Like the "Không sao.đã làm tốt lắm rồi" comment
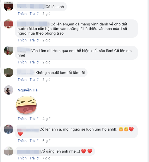The height and width of the screenshot is (162, 149). coord(22,80)
